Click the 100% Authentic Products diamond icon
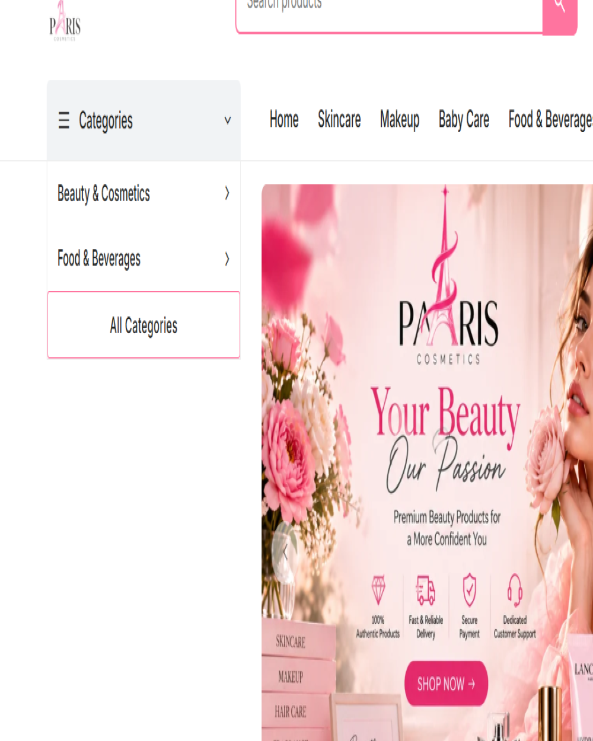The height and width of the screenshot is (741, 593). coord(378,590)
